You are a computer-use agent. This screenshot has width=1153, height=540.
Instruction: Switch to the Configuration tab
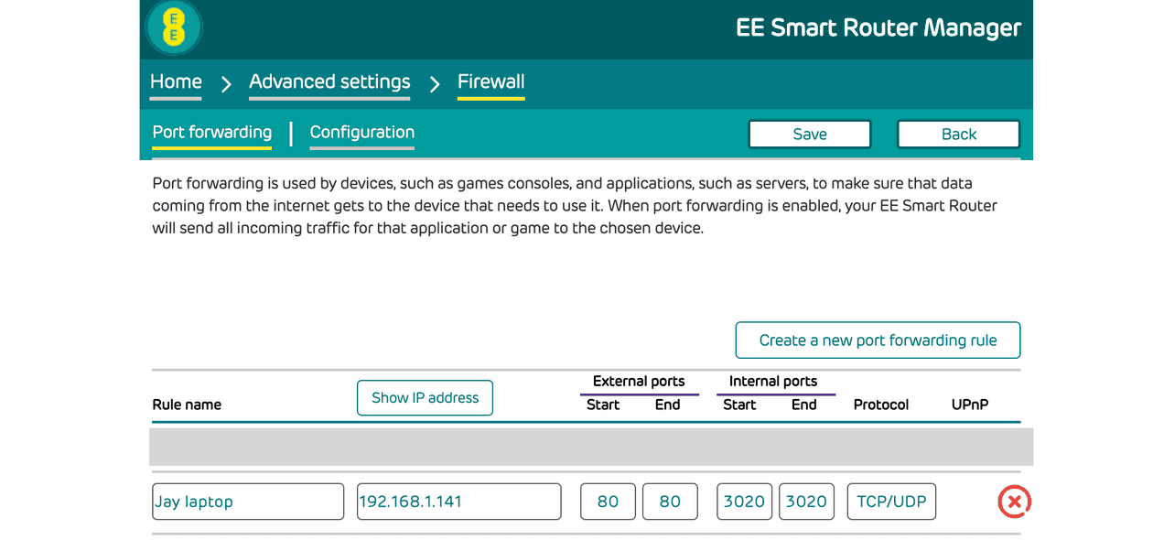[361, 133]
